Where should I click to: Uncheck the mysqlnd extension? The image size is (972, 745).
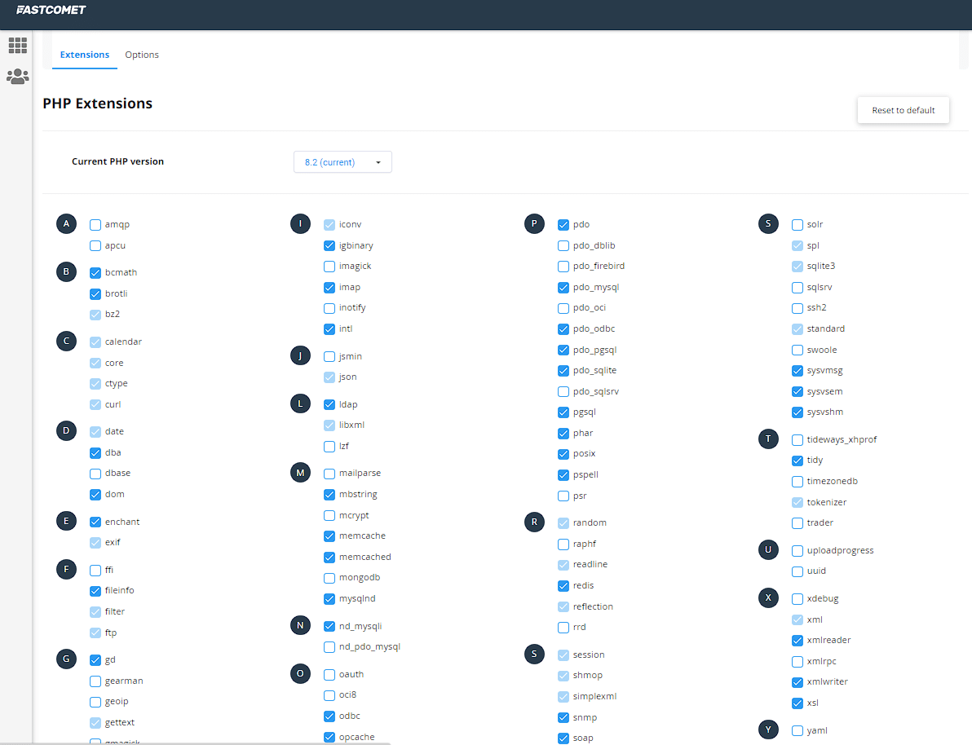pos(329,599)
